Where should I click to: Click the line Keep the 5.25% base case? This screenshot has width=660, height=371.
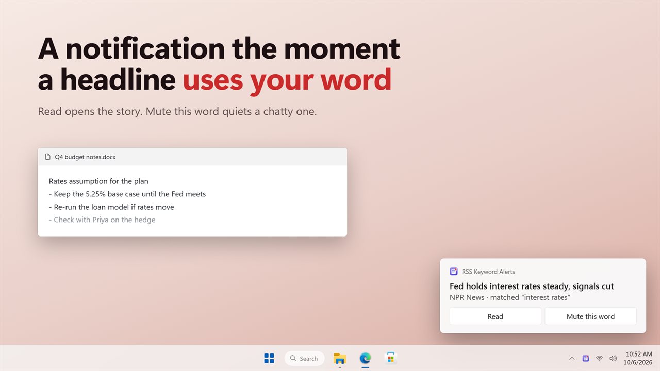127,194
